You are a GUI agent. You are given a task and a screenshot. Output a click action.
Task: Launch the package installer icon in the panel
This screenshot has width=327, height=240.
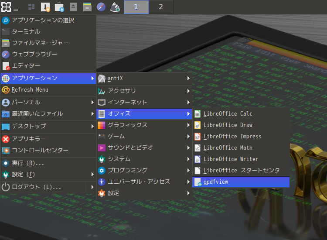pyautogui.click(x=45, y=7)
